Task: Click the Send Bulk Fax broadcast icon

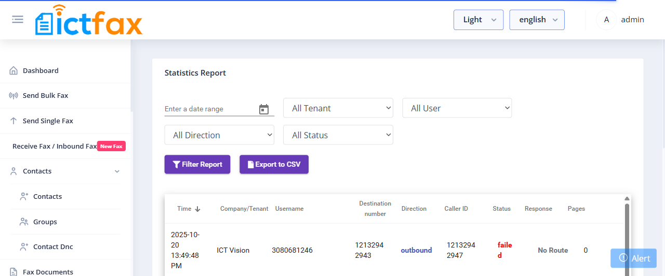Action: [14, 95]
